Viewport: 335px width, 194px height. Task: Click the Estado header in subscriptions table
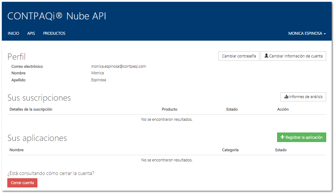(232, 109)
